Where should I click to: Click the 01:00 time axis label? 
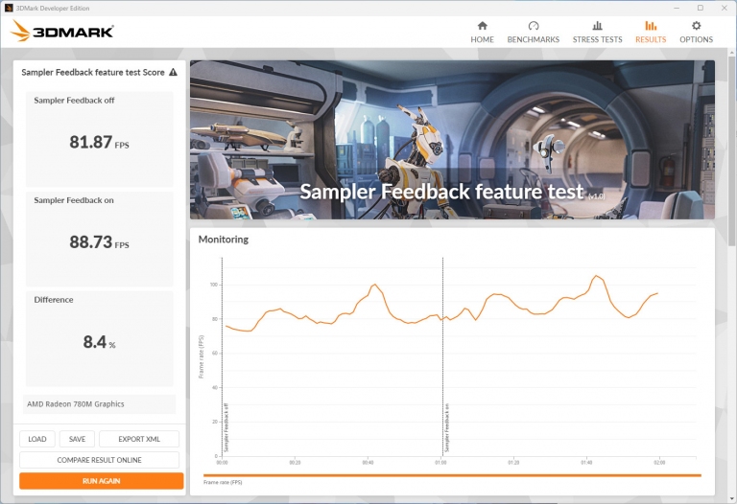[x=440, y=463]
